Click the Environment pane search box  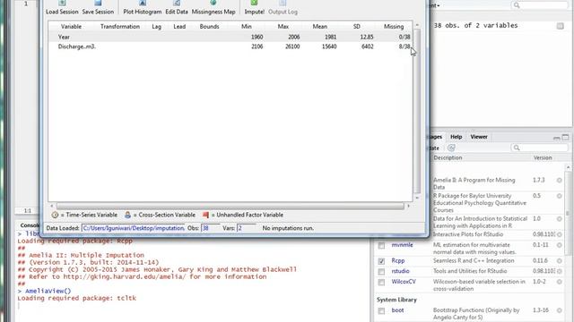tap(539, 5)
